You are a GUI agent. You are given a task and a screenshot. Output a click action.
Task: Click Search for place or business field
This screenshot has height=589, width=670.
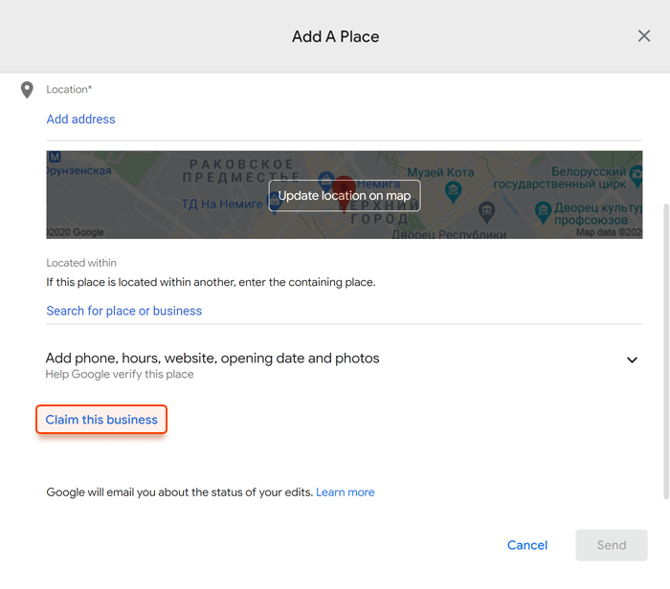pyautogui.click(x=123, y=311)
